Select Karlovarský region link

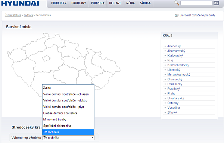(x=175, y=56)
